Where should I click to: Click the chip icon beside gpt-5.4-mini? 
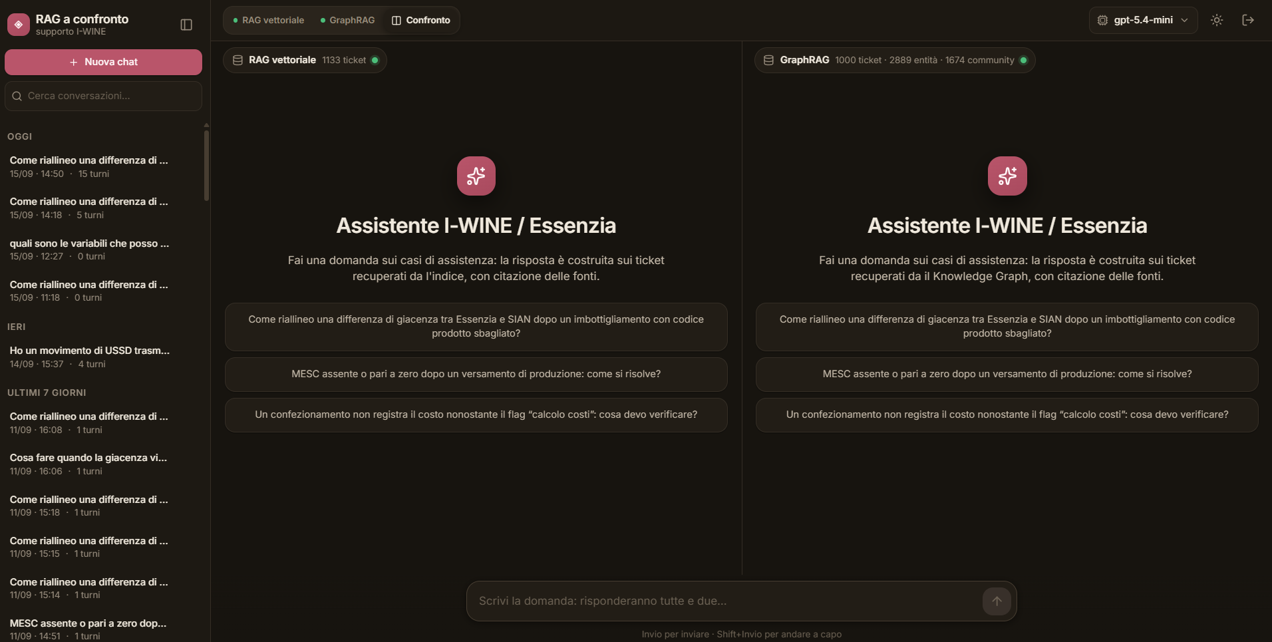(1102, 20)
